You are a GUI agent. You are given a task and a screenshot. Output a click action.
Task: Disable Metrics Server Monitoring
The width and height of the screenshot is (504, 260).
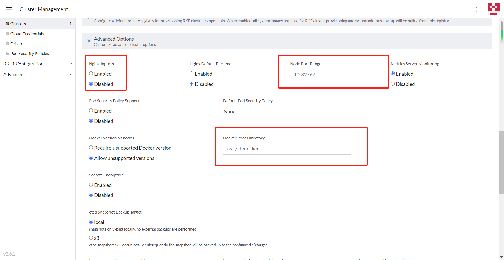coord(393,84)
